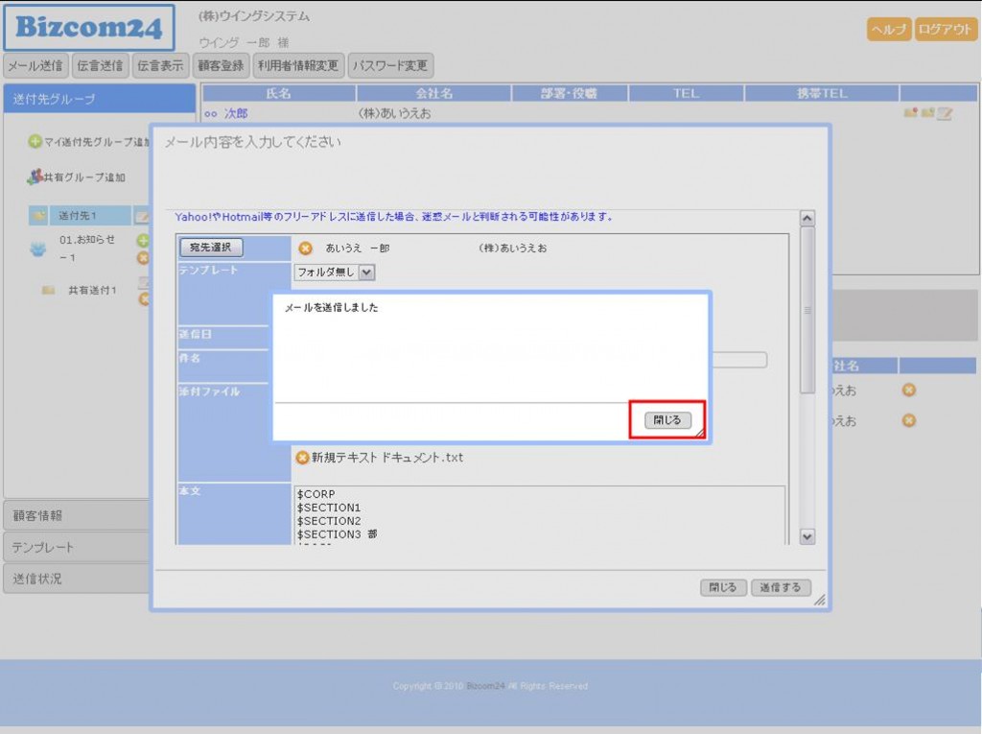Click the people icon for 共有グループ追加
The height and width of the screenshot is (734, 982).
pos(35,177)
